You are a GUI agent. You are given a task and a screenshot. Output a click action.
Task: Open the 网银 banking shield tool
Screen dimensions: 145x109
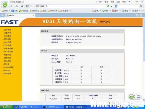(105, 11)
